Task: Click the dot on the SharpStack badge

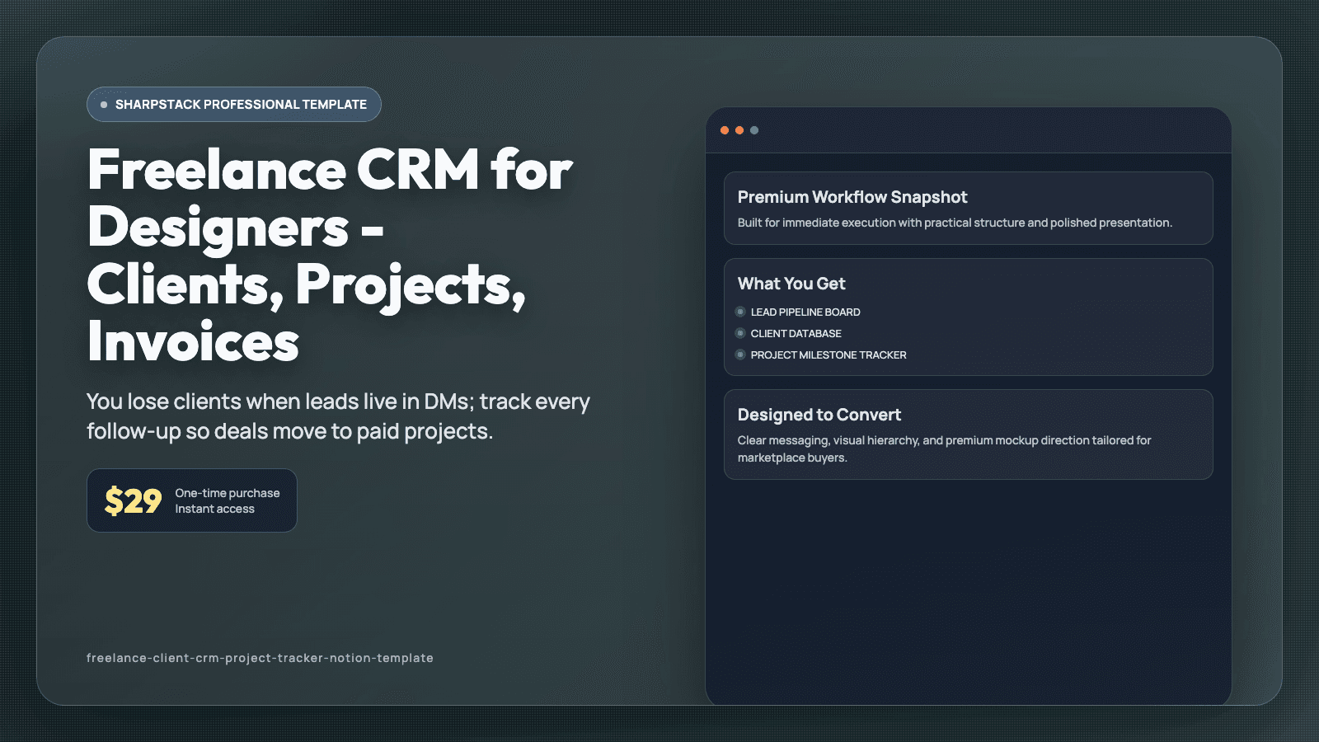Action: (x=103, y=105)
